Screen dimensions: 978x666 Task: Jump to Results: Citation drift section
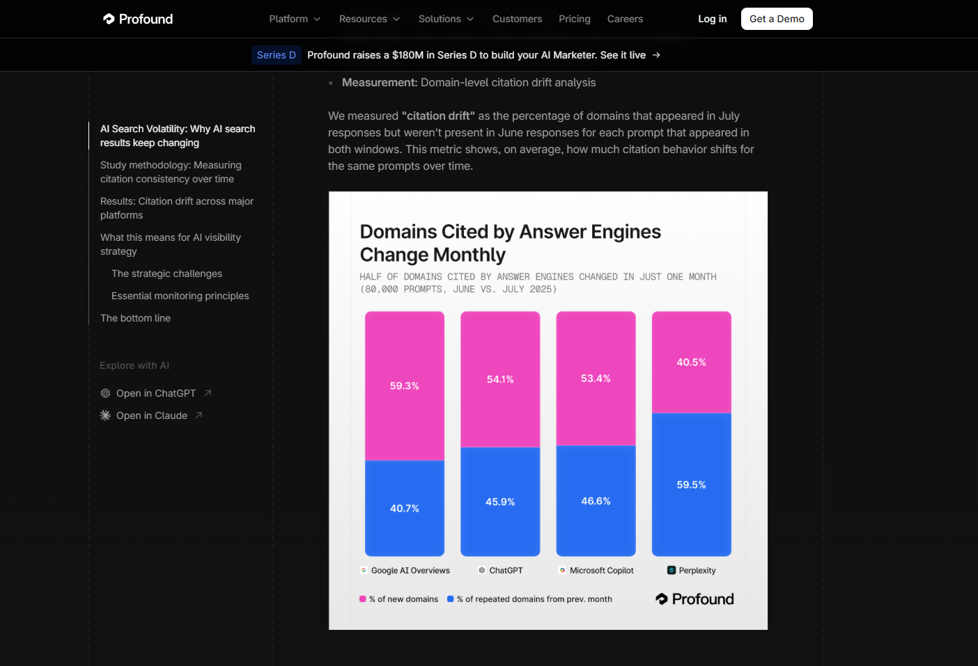[177, 208]
